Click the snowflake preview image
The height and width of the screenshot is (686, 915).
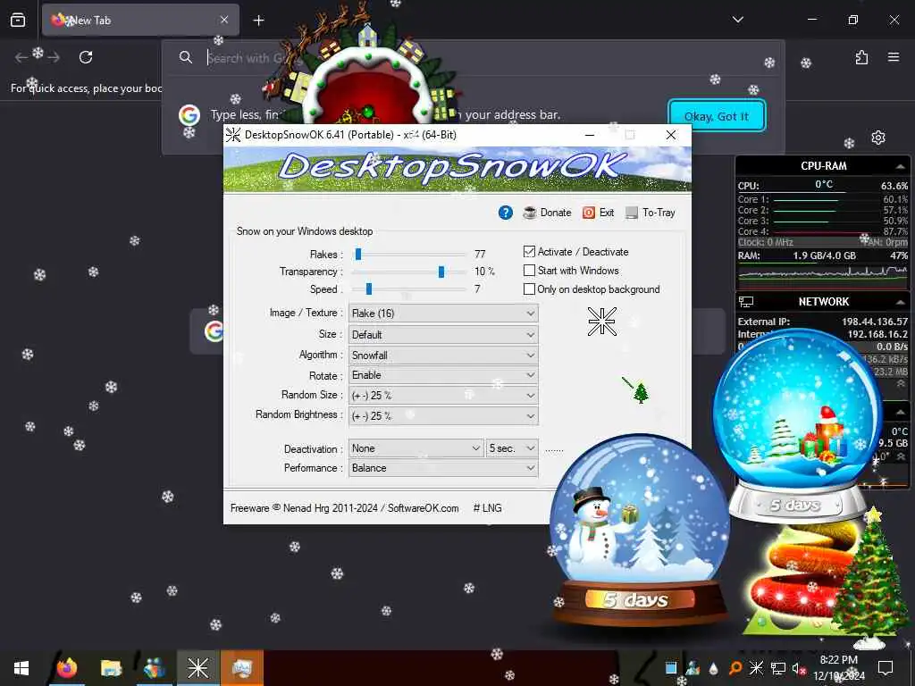pyautogui.click(x=601, y=322)
